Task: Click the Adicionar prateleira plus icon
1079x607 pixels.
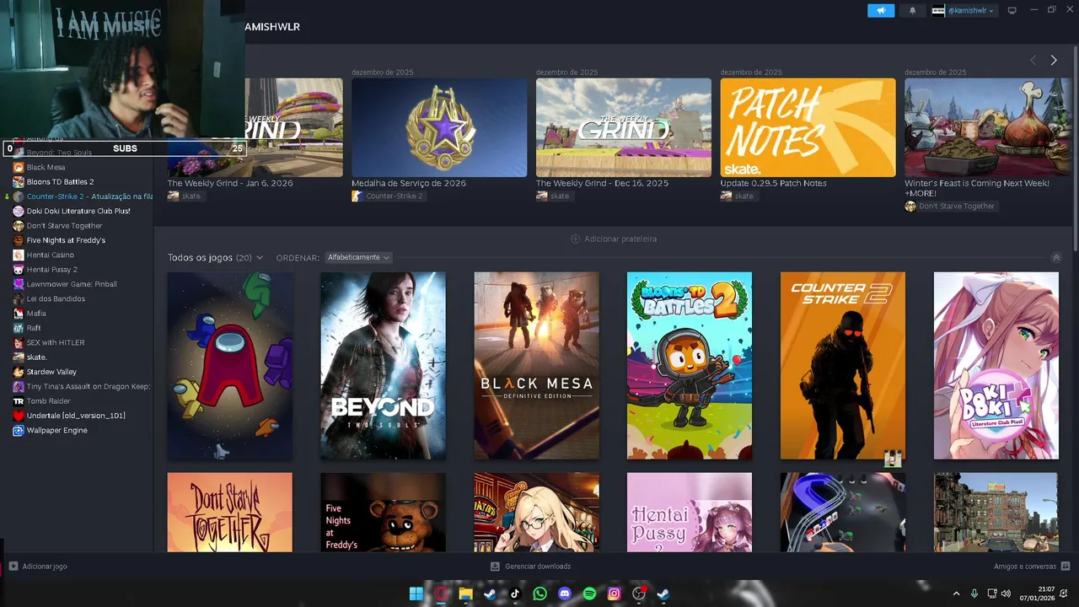Action: [576, 239]
